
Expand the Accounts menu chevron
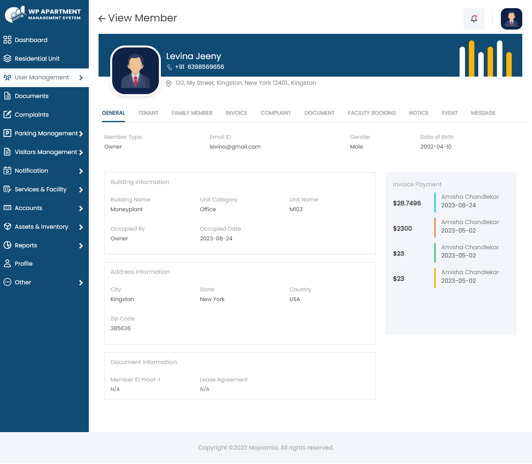point(81,208)
